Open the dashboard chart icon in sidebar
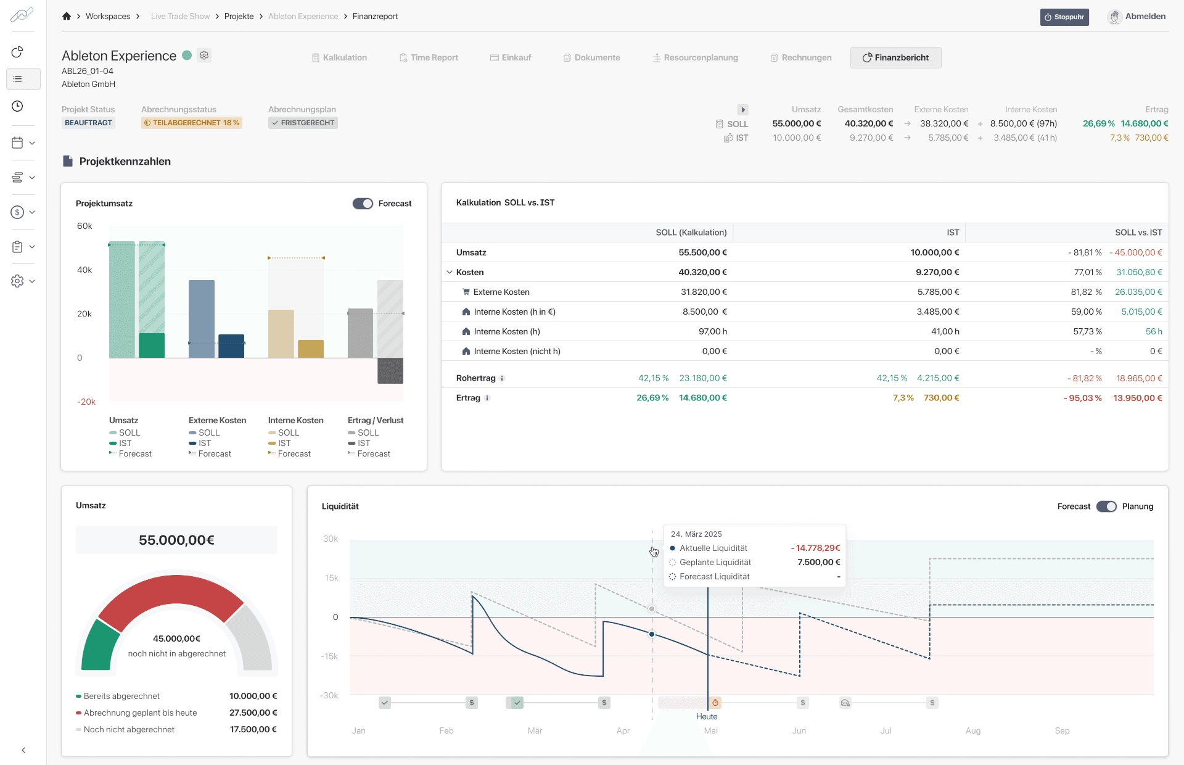The image size is (1184, 765). pos(17,52)
